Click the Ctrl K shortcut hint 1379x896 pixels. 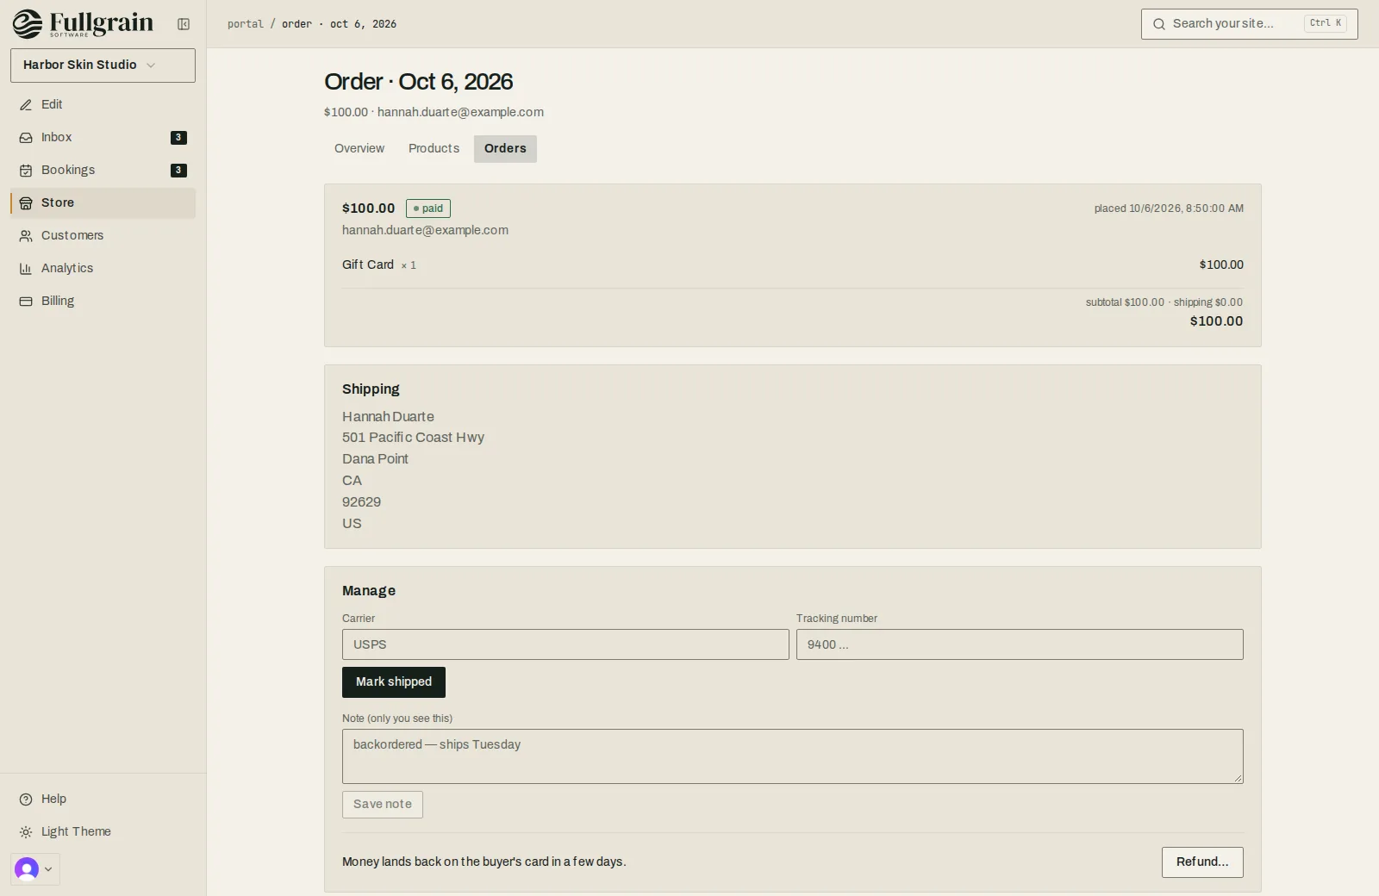[x=1326, y=24]
